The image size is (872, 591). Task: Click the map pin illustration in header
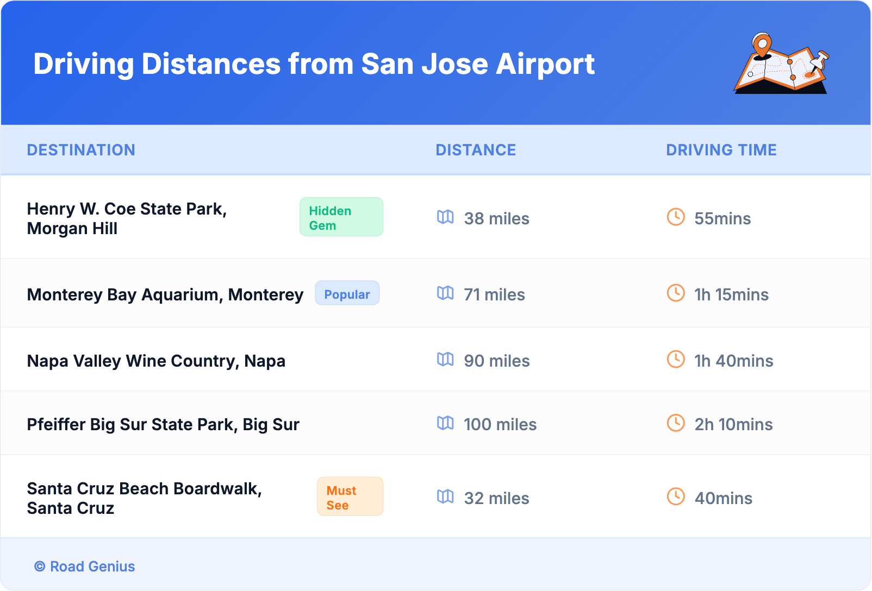click(781, 64)
